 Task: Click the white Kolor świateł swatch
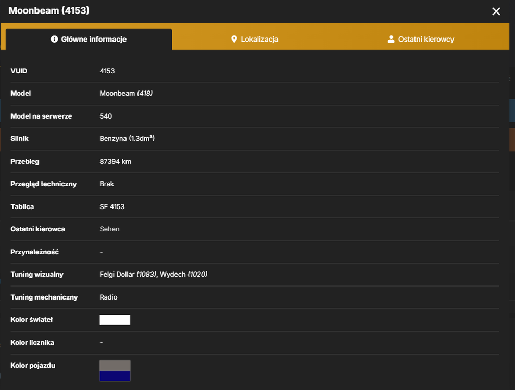[115, 320]
